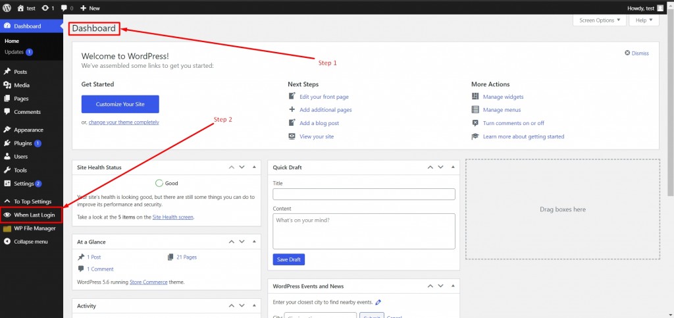The width and height of the screenshot is (674, 318).
Task: Click the Quick Draft Title field
Action: pyautogui.click(x=363, y=194)
